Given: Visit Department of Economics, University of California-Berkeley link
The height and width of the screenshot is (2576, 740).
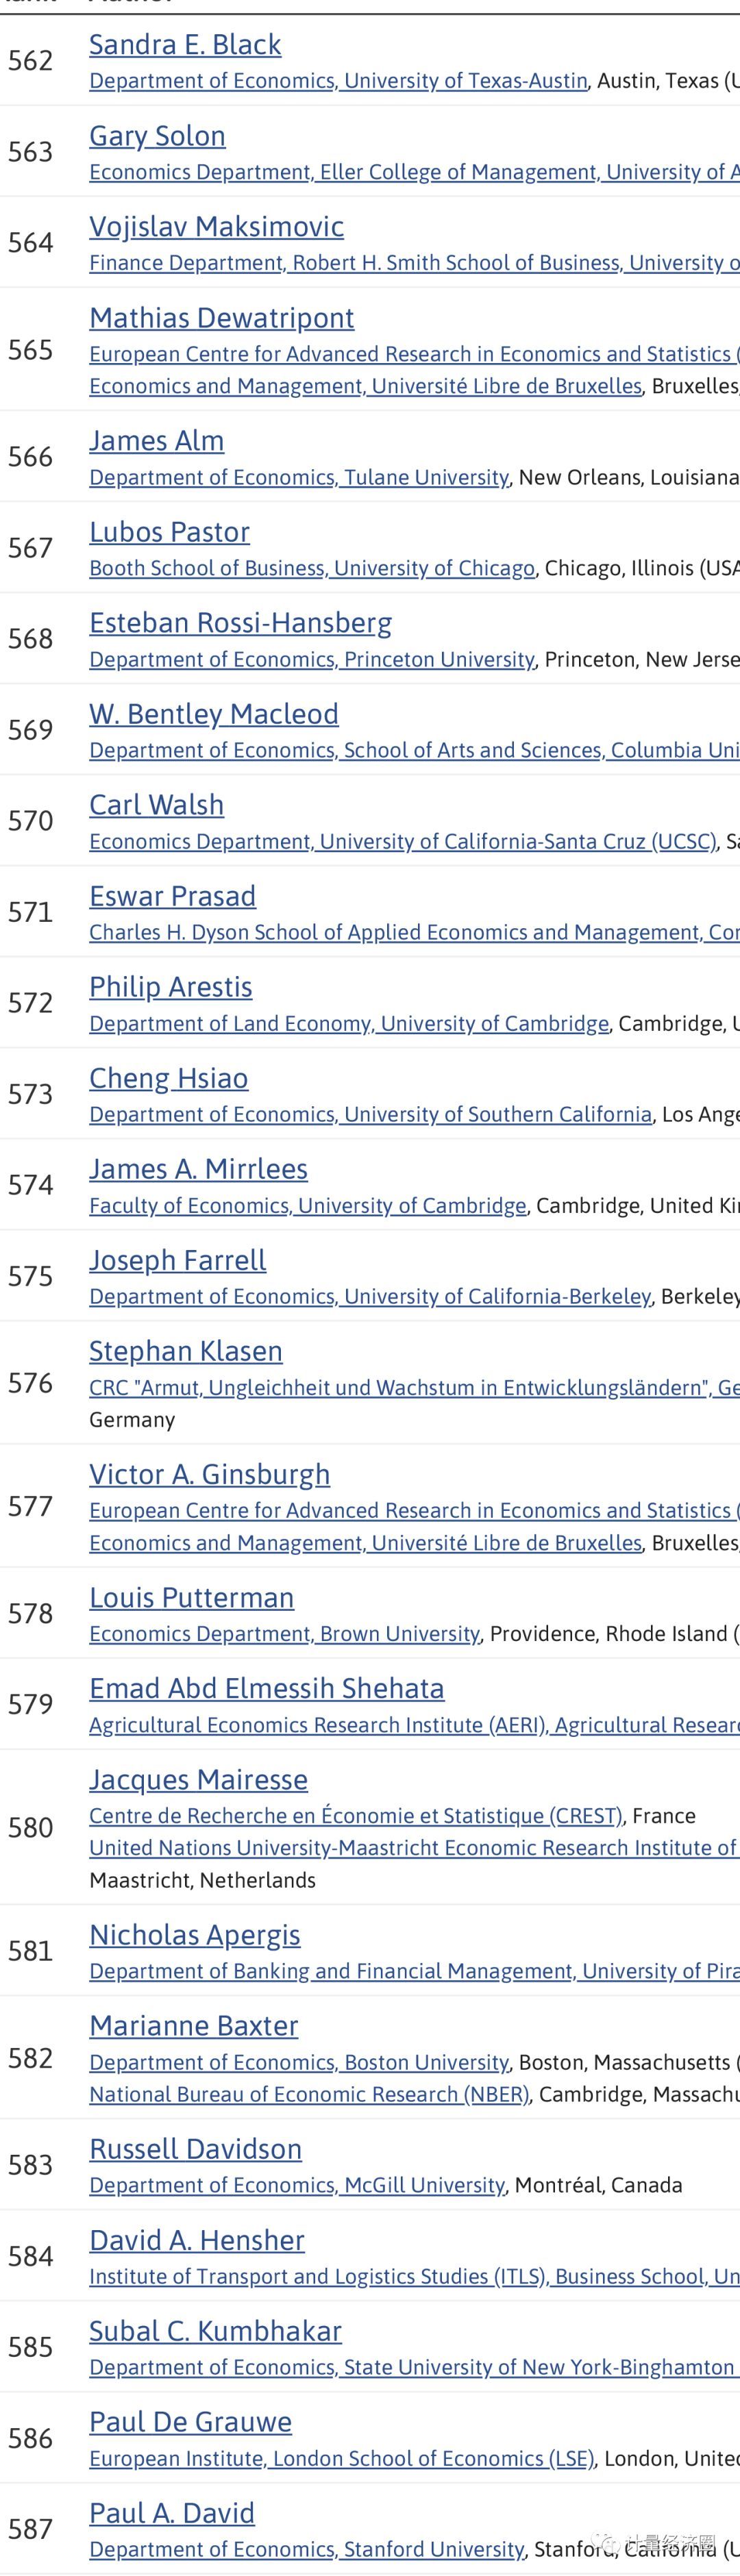Looking at the screenshot, I should click(x=369, y=1297).
